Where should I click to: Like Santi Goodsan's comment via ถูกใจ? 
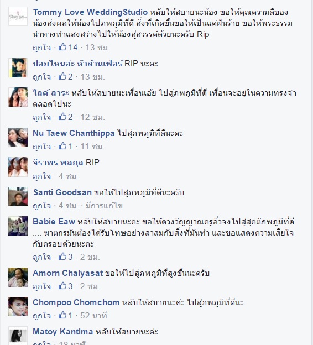click(42, 206)
